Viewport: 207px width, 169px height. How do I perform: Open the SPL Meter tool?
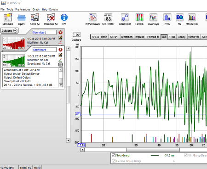pos(108,17)
